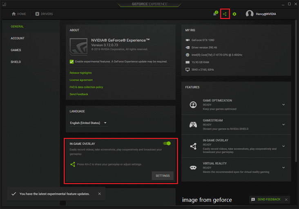
Task: Click the Home house icon
Action: tap(14, 14)
